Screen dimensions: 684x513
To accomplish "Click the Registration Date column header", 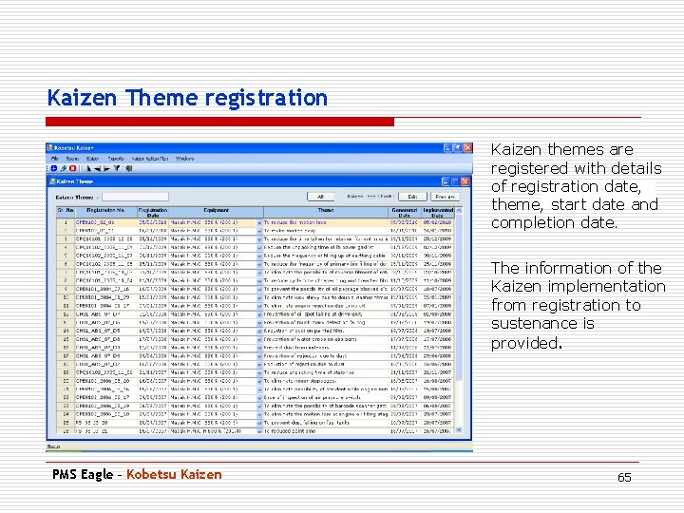I will [153, 213].
